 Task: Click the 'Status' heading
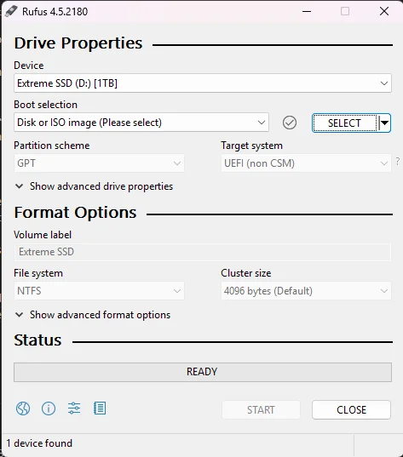click(x=37, y=340)
